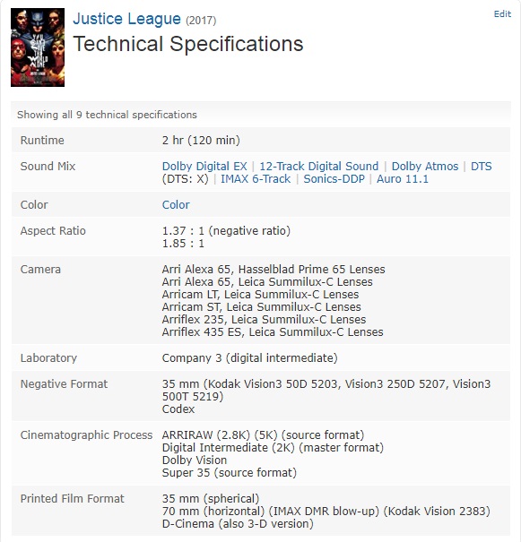Open the Auro 11.1 link
Viewport: 521px width, 542px height.
tap(403, 179)
